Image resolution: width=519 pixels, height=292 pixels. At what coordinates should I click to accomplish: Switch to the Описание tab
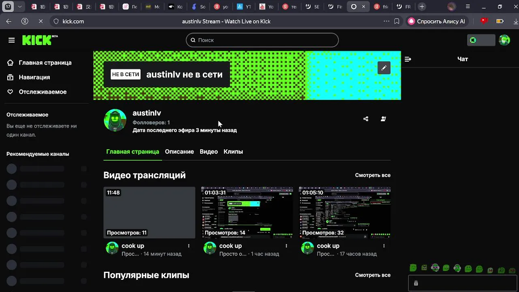(179, 152)
